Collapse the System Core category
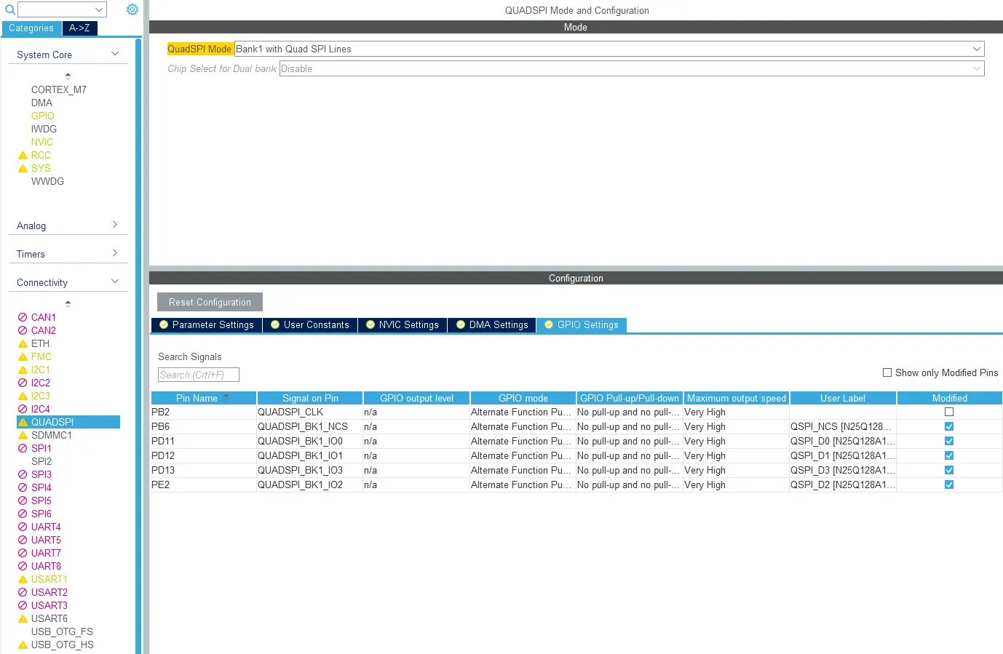Screen dimensions: 1003x654 (x=115, y=55)
